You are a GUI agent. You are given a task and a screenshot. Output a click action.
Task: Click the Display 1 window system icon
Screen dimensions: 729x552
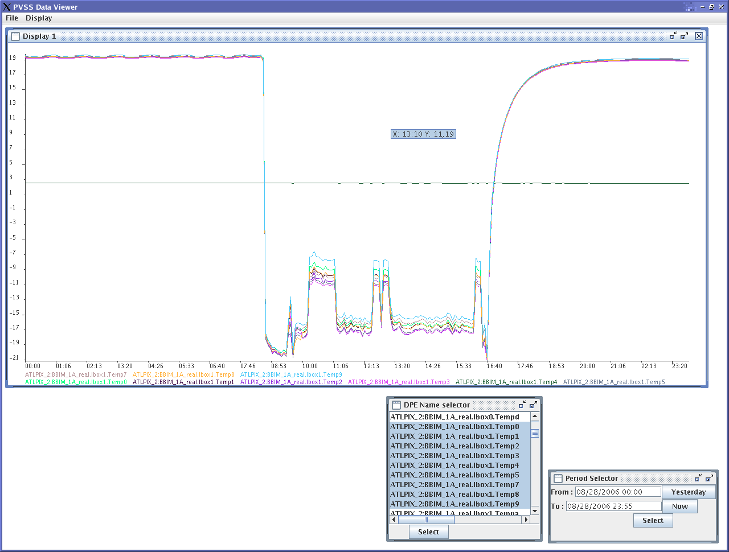(15, 36)
